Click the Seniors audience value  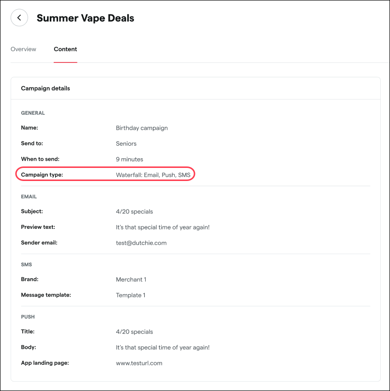(x=126, y=144)
